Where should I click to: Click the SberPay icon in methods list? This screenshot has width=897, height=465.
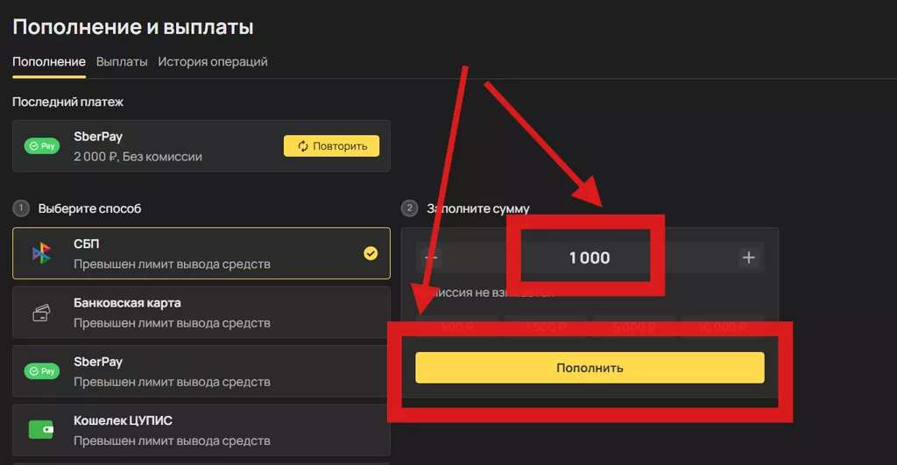coord(42,371)
